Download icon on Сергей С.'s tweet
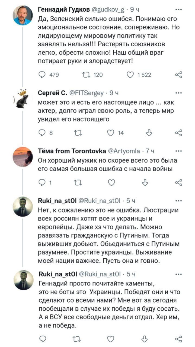 [x=149, y=133]
